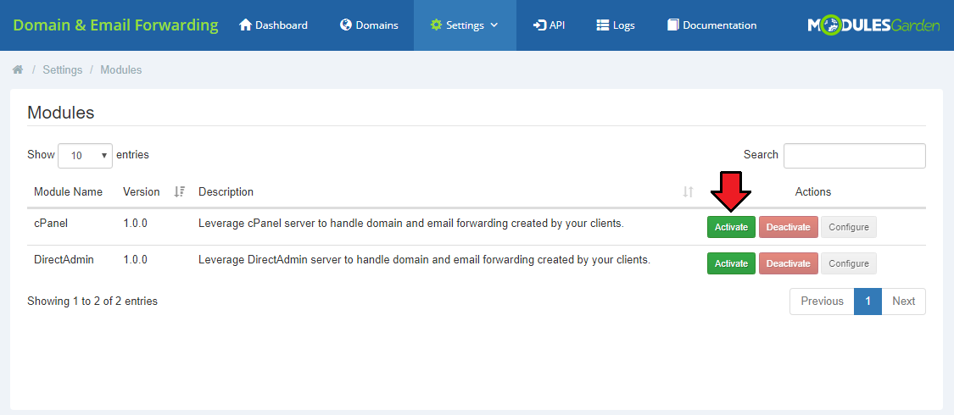Open the Dashboard menu item
This screenshot has height=415, width=954.
click(273, 25)
